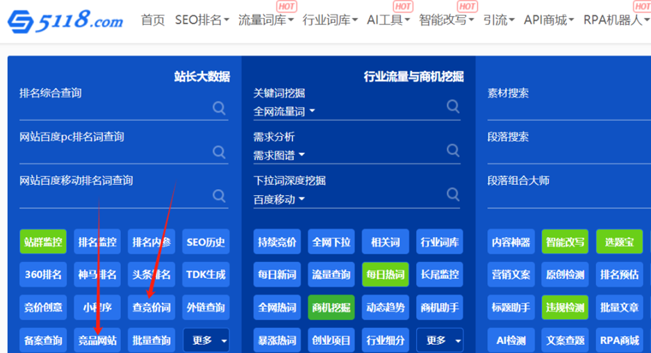Screen dimensions: 651x353
Task: Click search icon for 网站百度移动排名词查询
Action: pos(219,195)
